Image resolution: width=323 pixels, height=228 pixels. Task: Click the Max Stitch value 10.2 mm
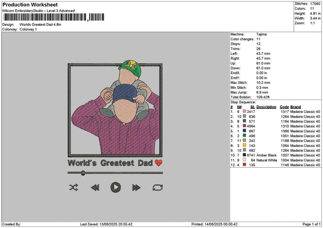pos(262,82)
